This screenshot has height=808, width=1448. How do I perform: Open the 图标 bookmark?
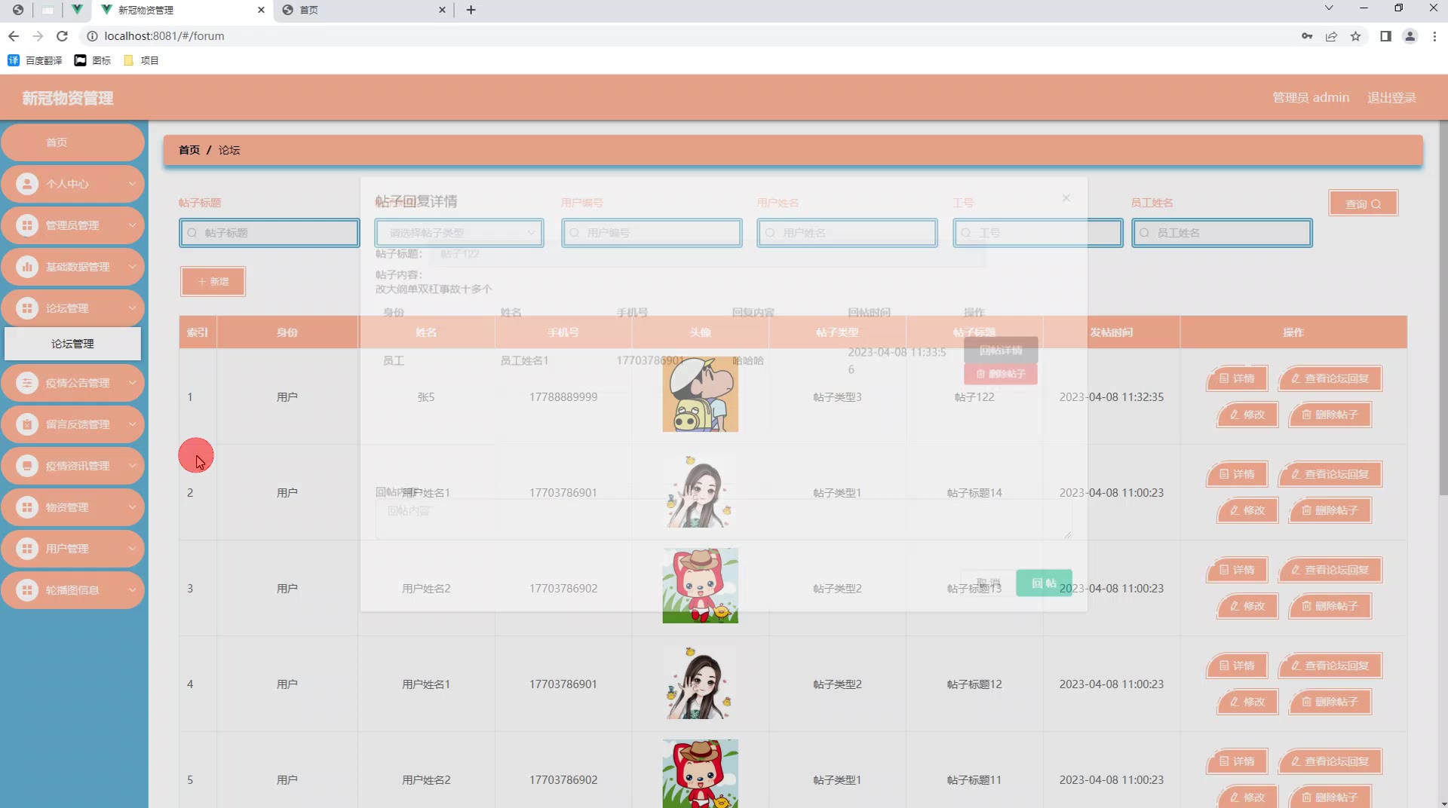[x=93, y=60]
